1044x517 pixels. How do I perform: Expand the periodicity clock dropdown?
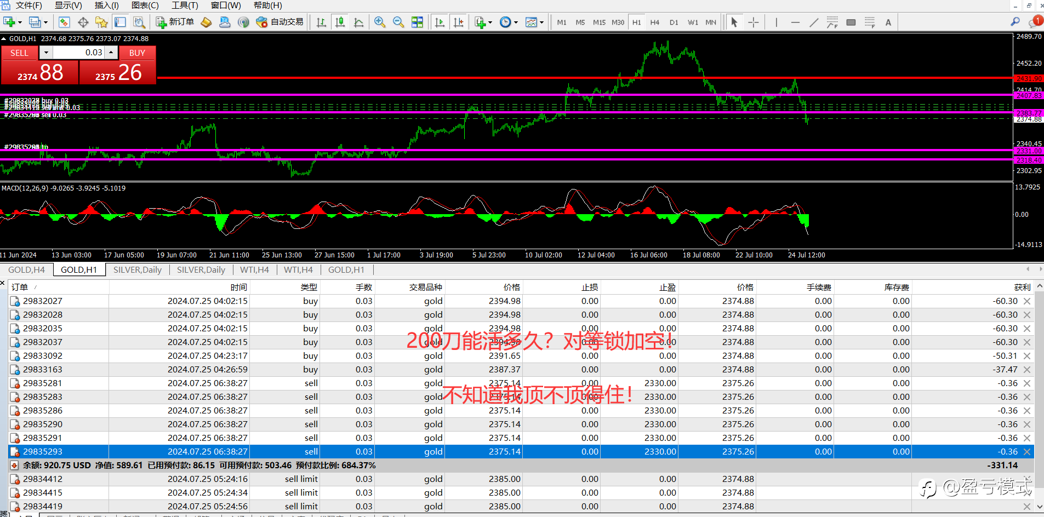[516, 22]
